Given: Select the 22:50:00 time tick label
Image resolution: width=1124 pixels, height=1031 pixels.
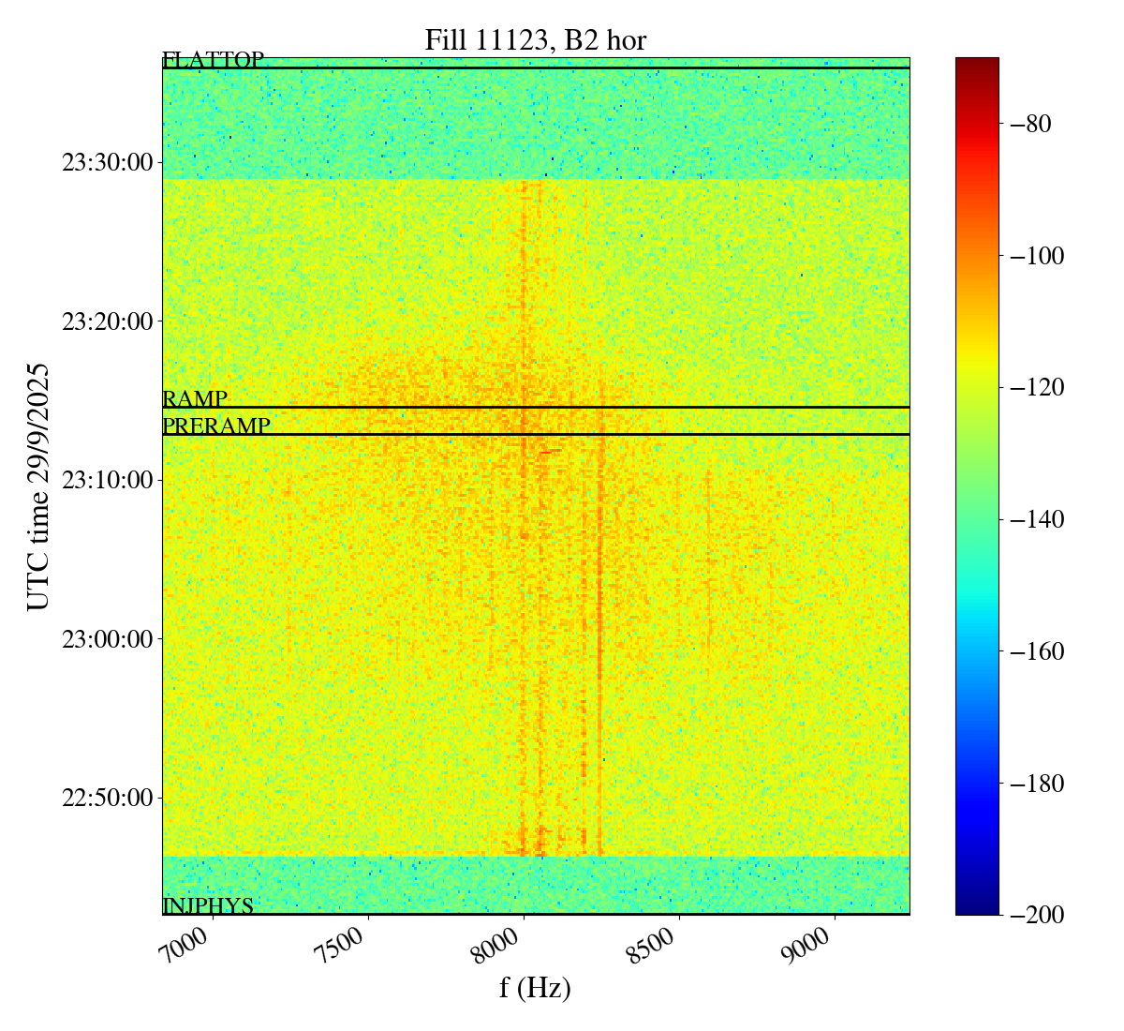Looking at the screenshot, I should [x=107, y=799].
